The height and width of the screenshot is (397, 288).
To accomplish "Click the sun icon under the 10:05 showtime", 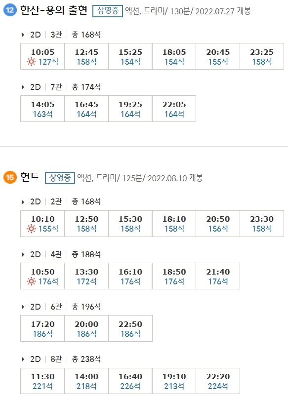I will click(x=30, y=61).
